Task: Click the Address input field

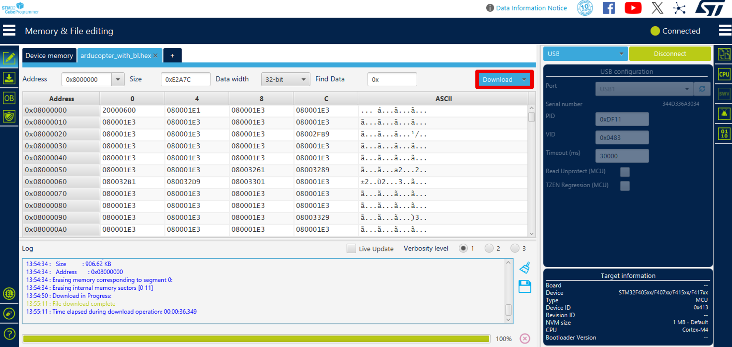Action: point(87,79)
